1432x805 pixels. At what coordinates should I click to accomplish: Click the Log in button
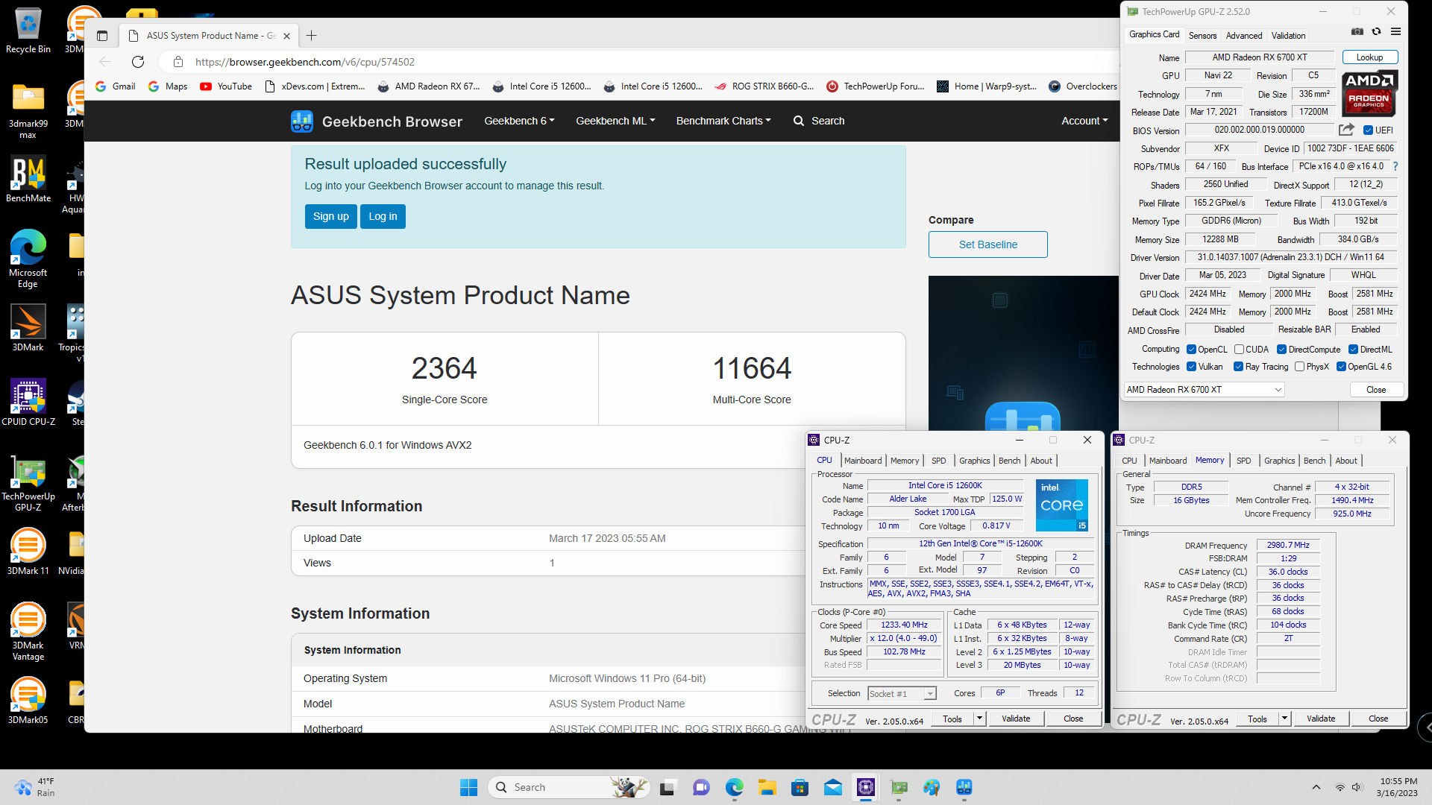pos(383,216)
